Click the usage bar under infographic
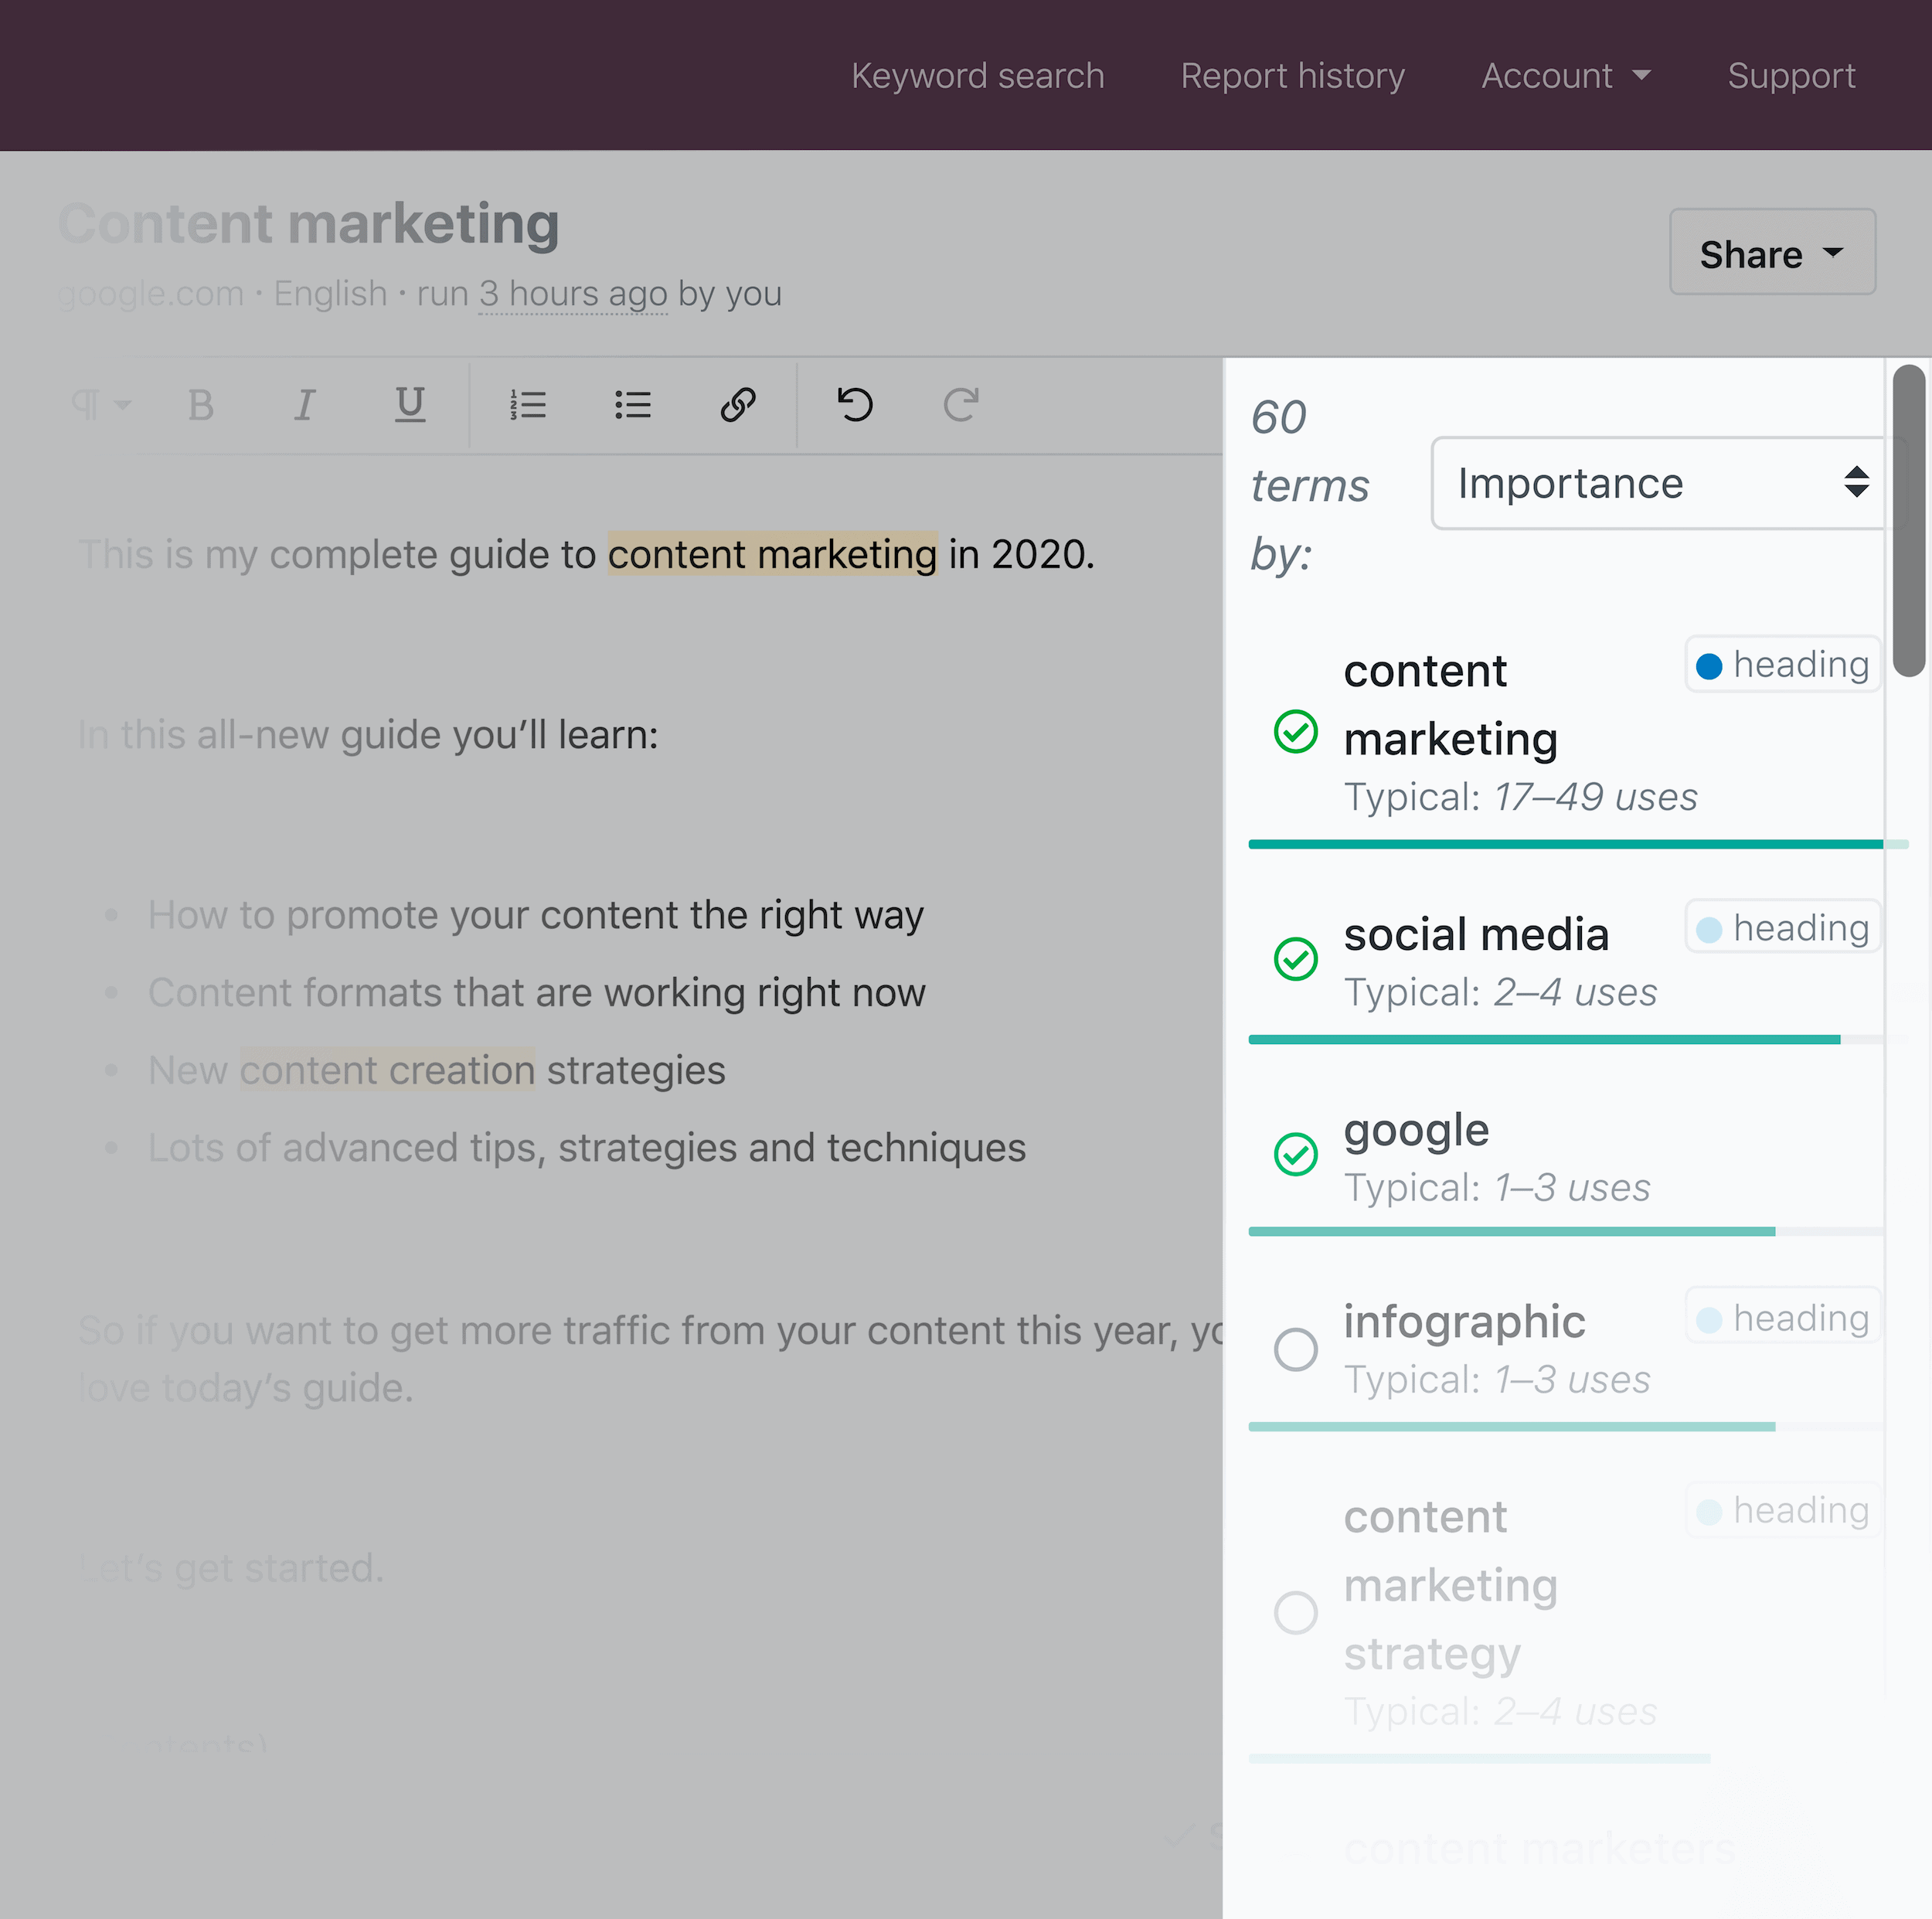This screenshot has height=1919, width=1932. point(1567,1427)
